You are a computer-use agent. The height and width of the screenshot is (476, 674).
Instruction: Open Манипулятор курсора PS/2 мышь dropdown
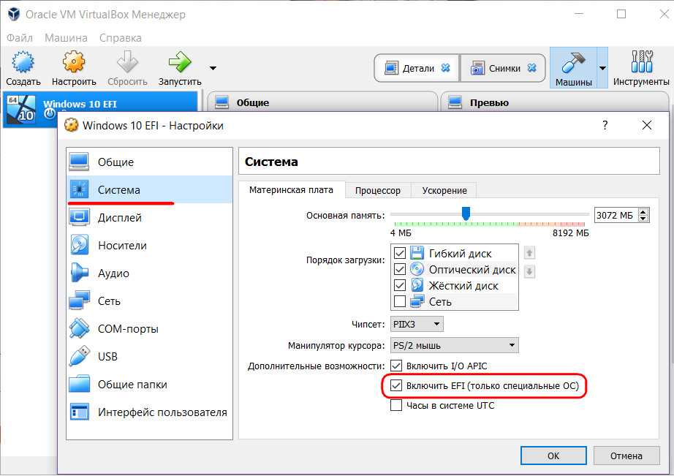[x=455, y=345]
